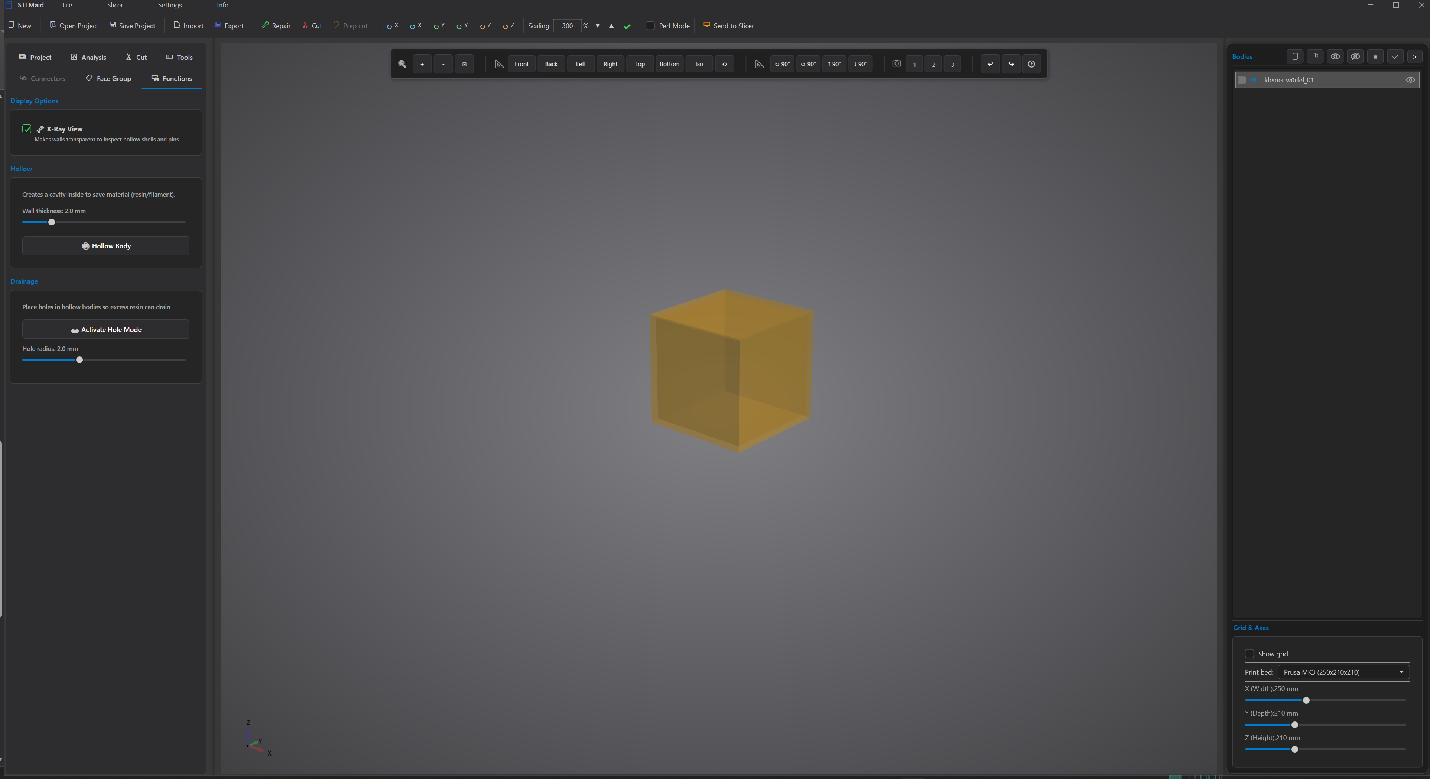
Task: Rotate view 90° counter-clockwise
Action: (x=808, y=64)
